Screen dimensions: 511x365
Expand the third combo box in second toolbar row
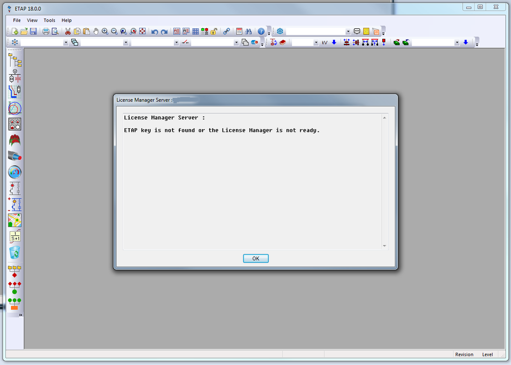click(x=176, y=42)
